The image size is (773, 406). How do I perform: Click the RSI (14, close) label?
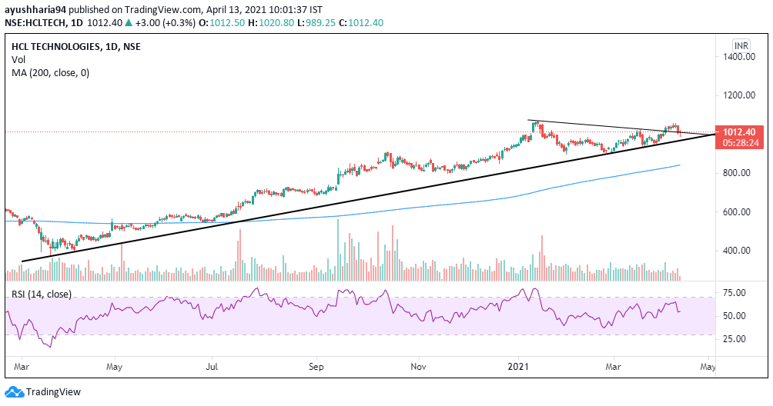point(42,295)
